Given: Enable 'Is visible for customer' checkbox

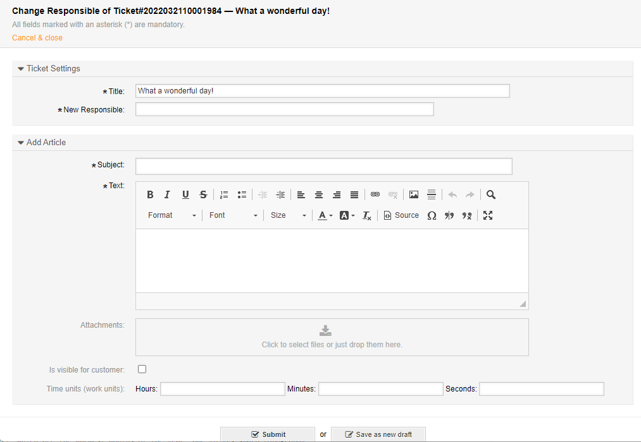Looking at the screenshot, I should (142, 369).
